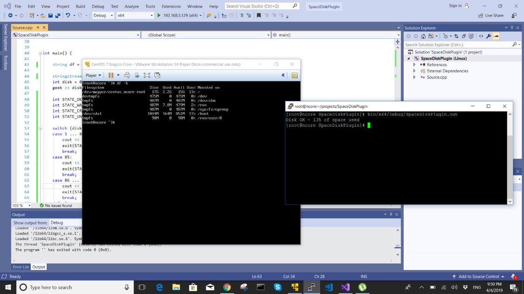524x294 pixels.
Task: Click No issues found indicator
Action: point(56,206)
